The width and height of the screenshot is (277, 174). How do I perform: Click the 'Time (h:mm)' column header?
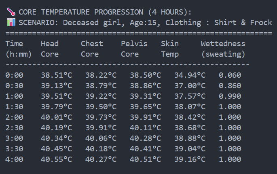(x=15, y=49)
